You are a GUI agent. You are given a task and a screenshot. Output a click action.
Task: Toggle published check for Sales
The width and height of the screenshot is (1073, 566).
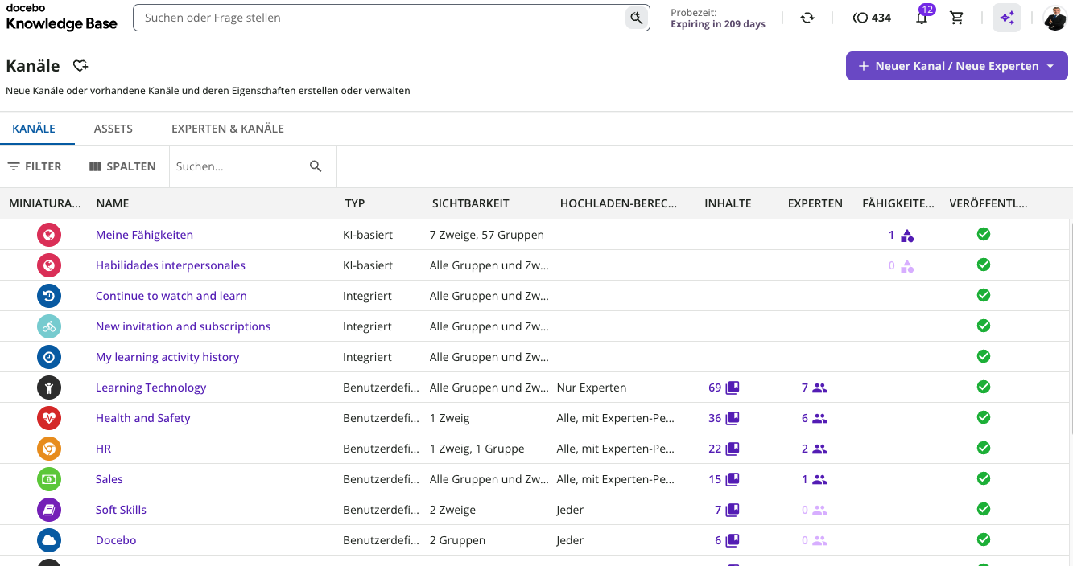(983, 478)
